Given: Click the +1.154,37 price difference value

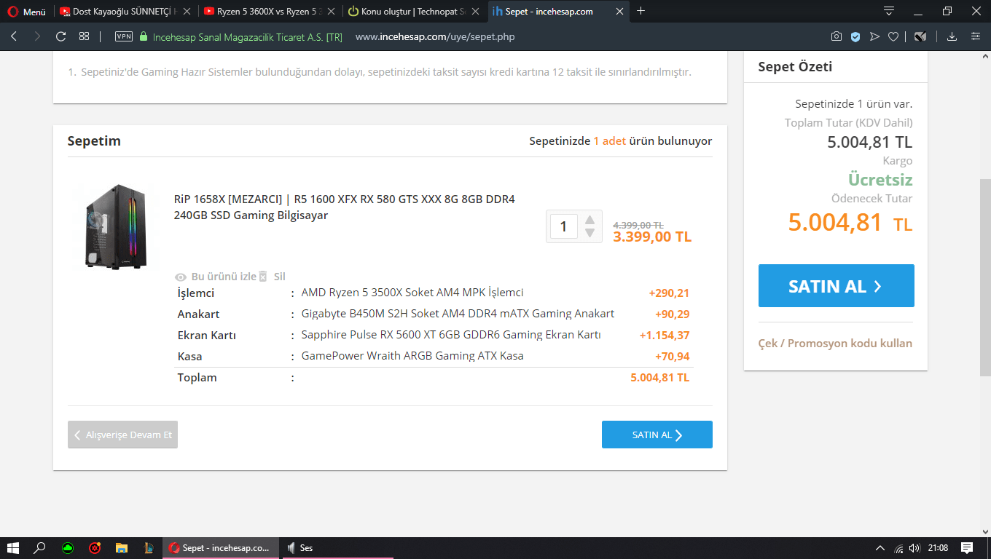Looking at the screenshot, I should [x=665, y=336].
